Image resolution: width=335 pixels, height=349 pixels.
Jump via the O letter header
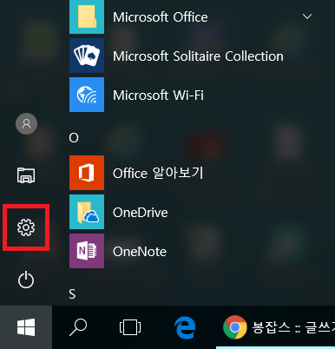pyautogui.click(x=74, y=138)
